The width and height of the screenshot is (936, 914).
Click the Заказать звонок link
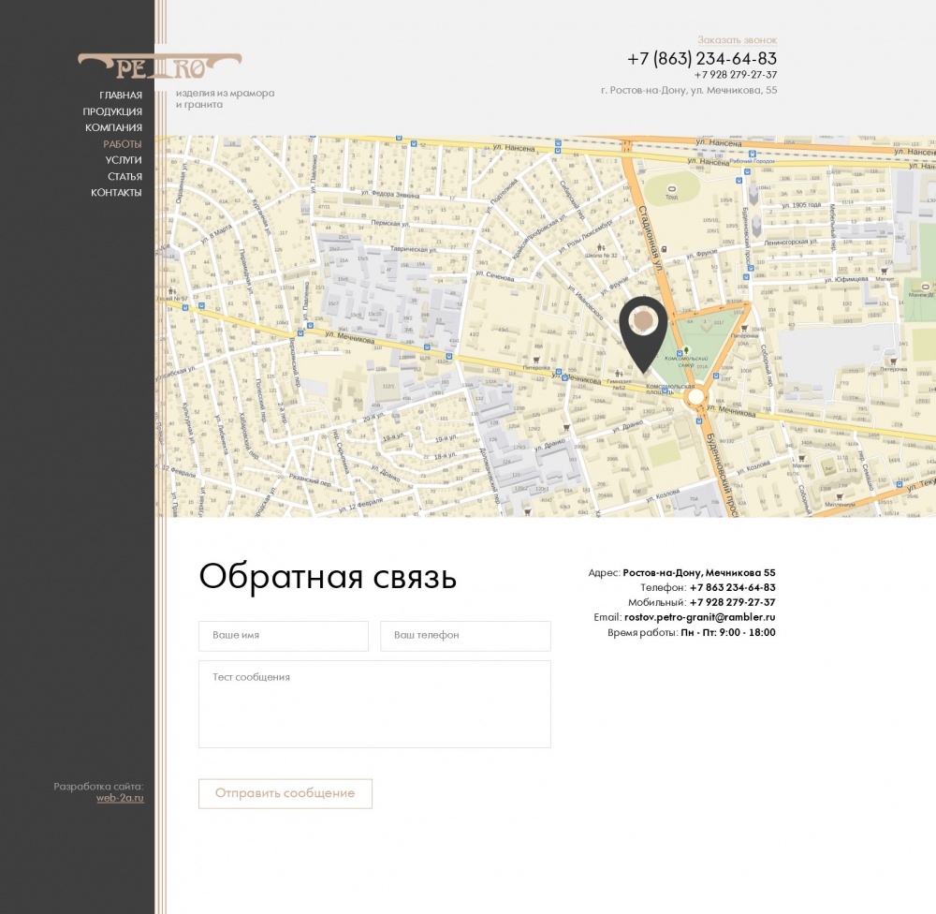coord(737,40)
